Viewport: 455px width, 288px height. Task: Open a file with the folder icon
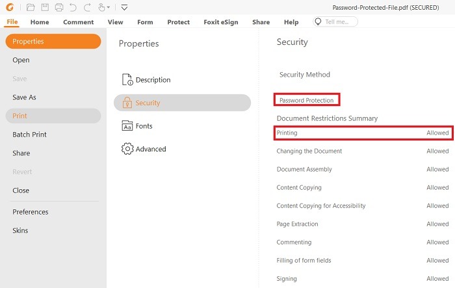[31, 7]
